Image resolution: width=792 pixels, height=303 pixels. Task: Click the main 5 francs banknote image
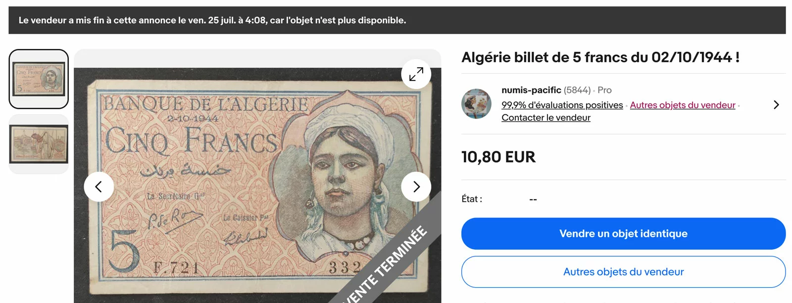point(257,185)
